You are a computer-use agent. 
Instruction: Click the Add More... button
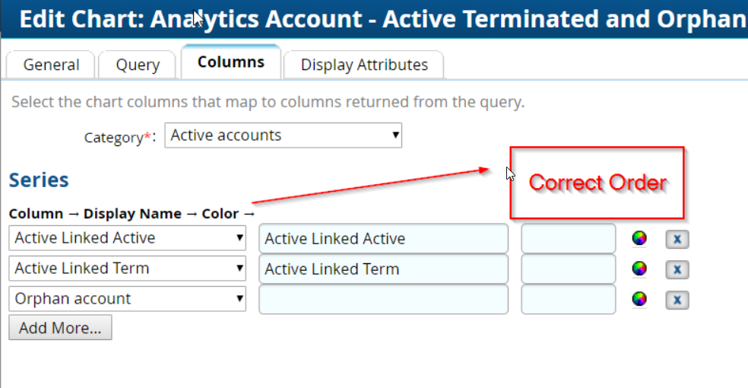click(60, 329)
